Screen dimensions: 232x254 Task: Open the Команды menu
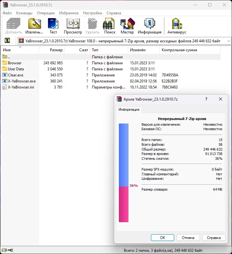pos(24,13)
